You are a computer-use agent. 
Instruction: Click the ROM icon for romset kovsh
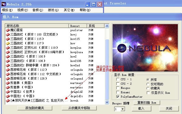pos(8,101)
